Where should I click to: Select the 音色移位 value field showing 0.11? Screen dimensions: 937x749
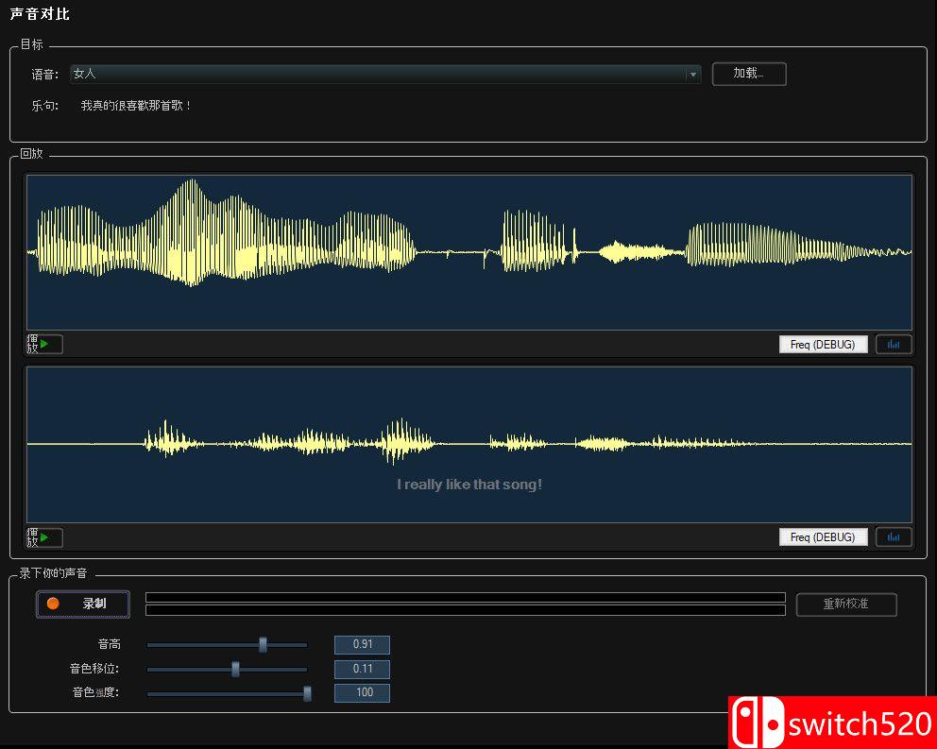point(362,670)
